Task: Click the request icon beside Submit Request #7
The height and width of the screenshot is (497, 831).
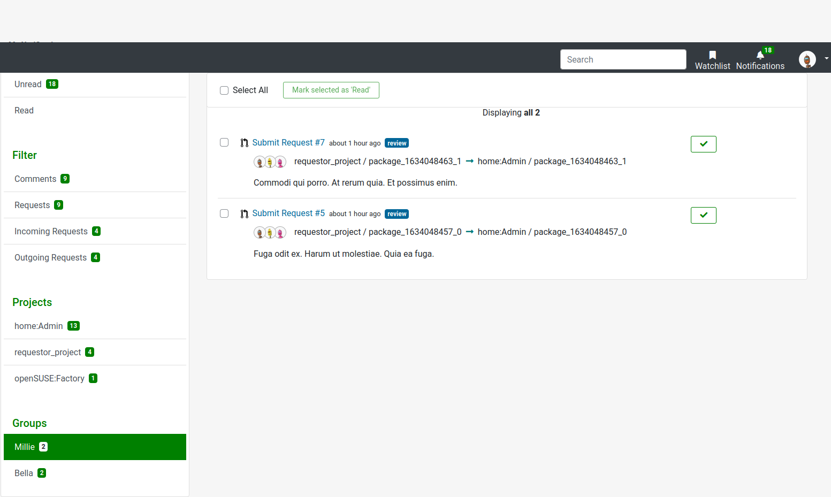Action: 244,143
